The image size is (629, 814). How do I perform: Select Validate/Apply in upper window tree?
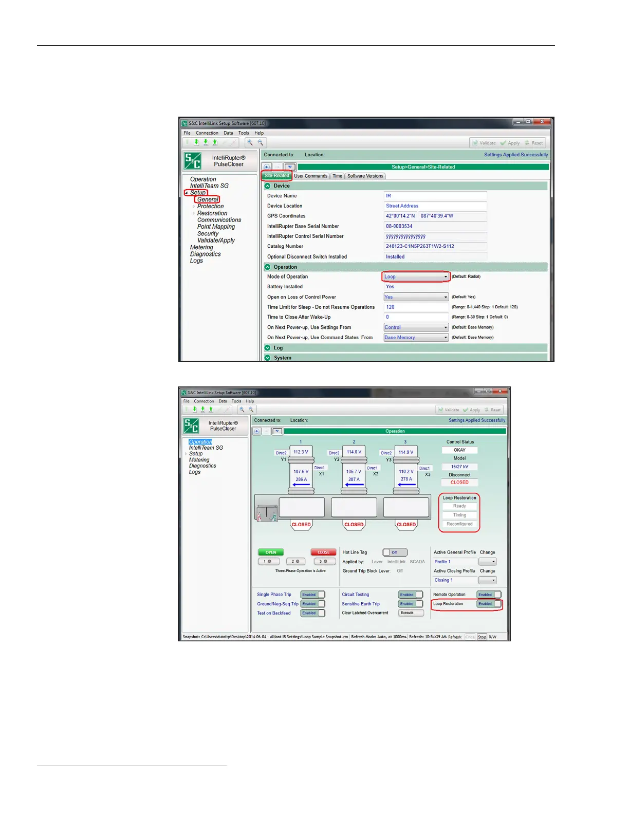pos(216,240)
